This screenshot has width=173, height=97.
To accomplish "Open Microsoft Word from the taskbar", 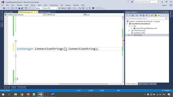I will point(53,95).
